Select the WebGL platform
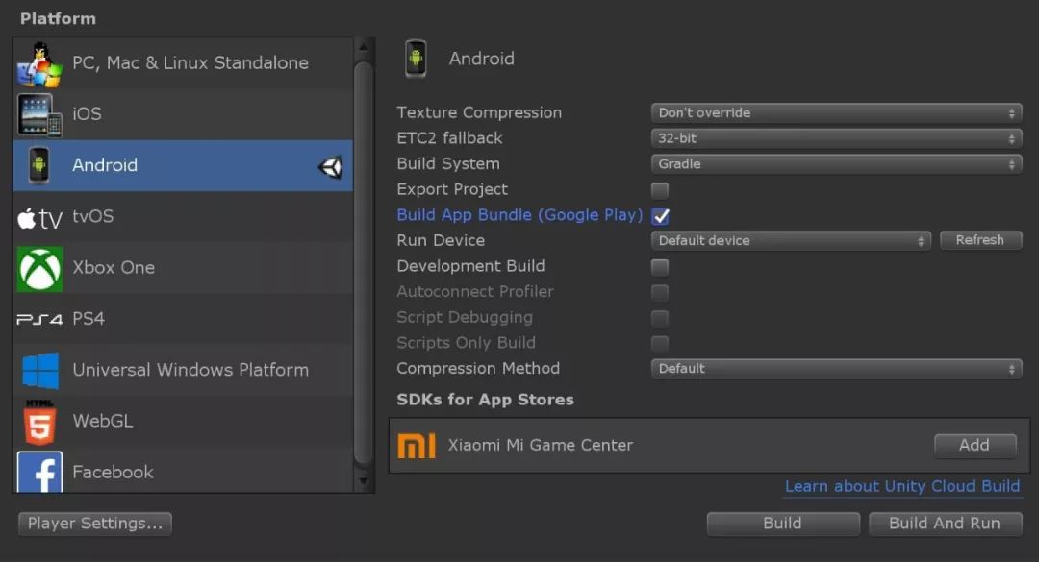The width and height of the screenshot is (1039, 562). (x=183, y=422)
